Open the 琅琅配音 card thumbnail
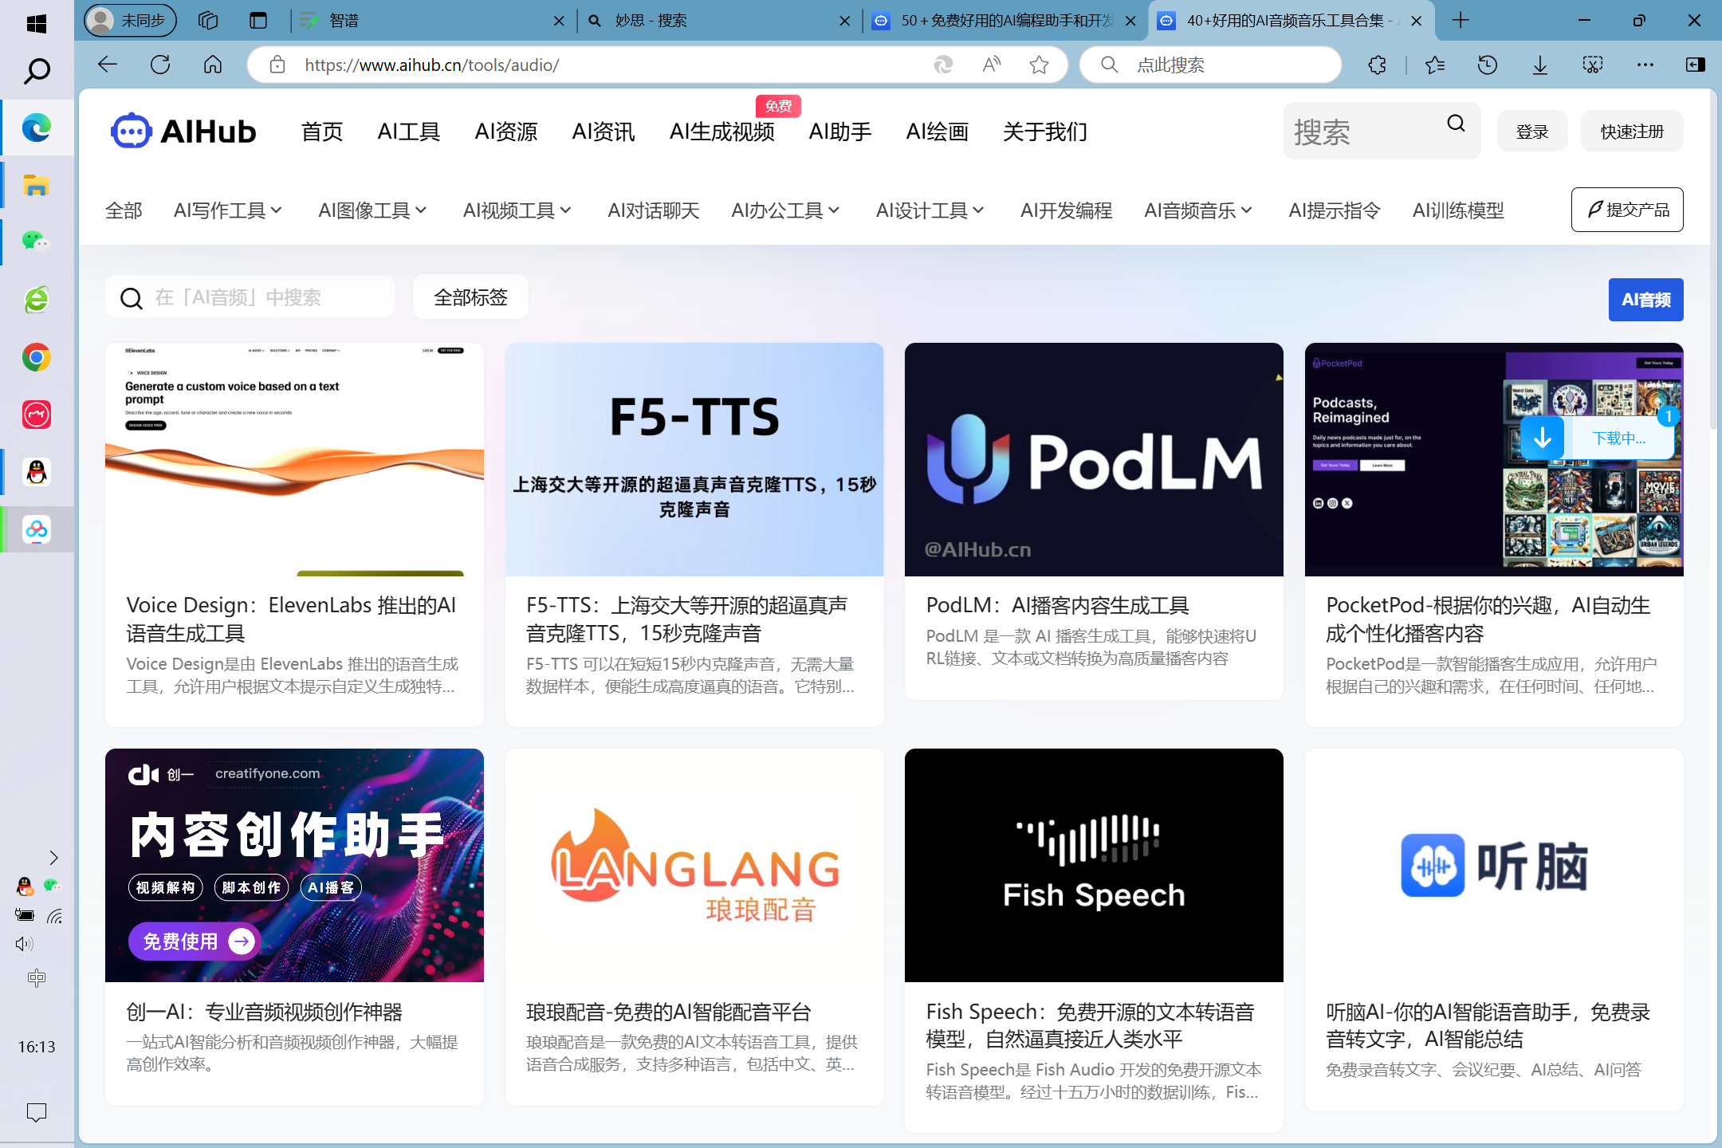Image resolution: width=1722 pixels, height=1148 pixels. click(694, 865)
